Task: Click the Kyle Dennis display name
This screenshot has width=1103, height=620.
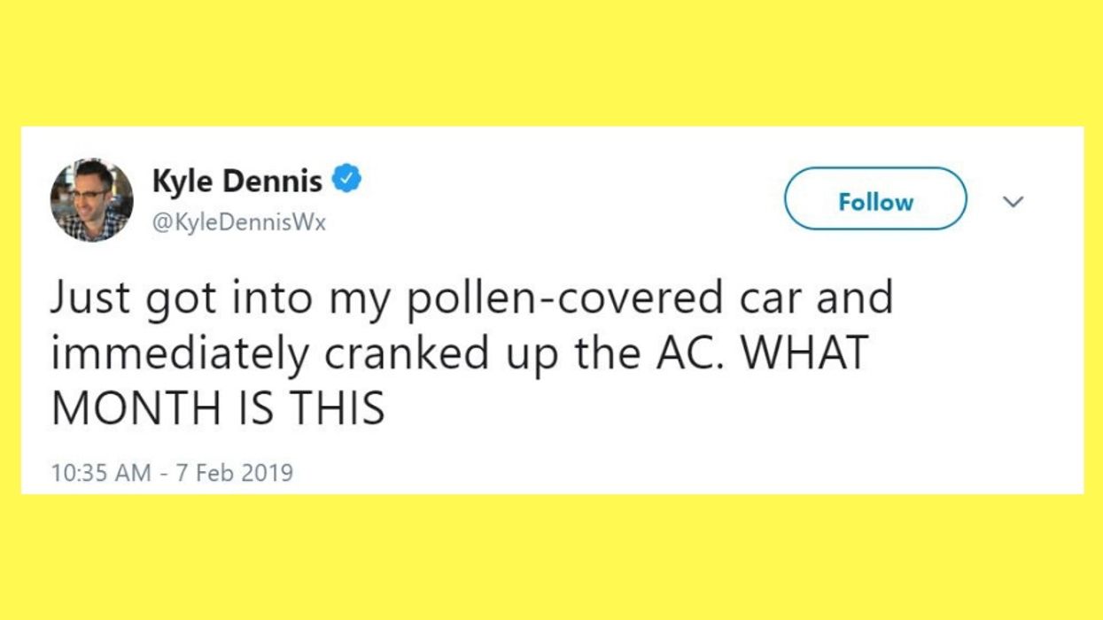Action: (x=237, y=182)
